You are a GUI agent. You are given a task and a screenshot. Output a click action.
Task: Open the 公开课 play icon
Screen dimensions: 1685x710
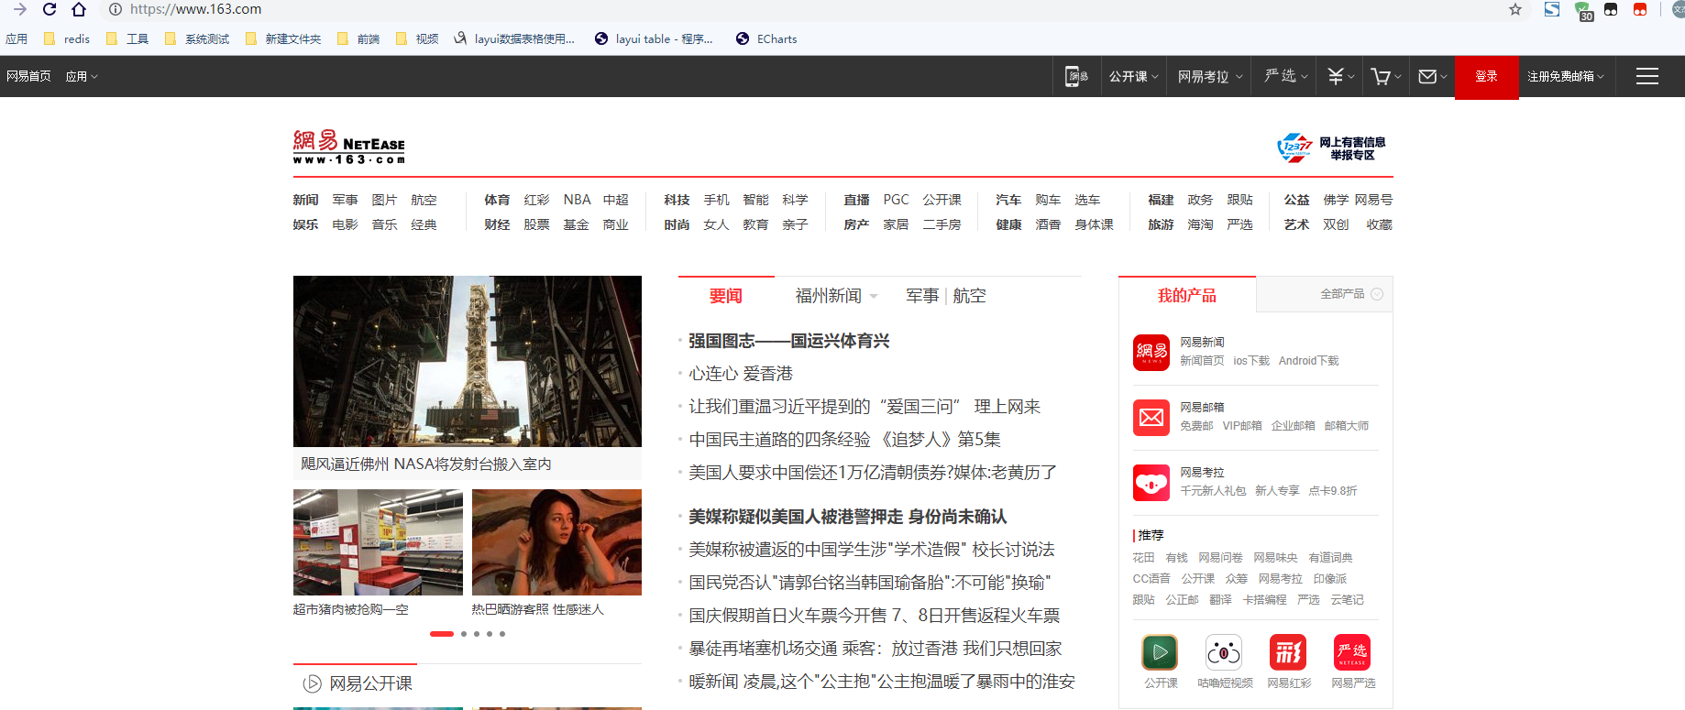[x=1160, y=652]
